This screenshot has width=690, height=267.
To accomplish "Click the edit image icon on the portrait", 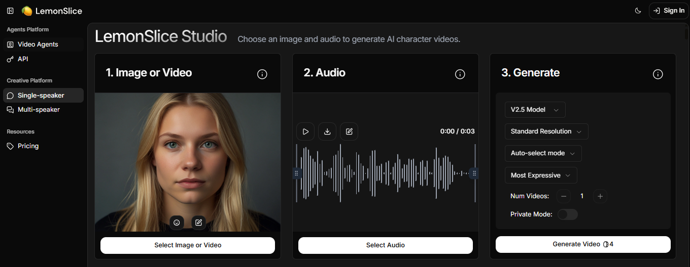I will 199,223.
